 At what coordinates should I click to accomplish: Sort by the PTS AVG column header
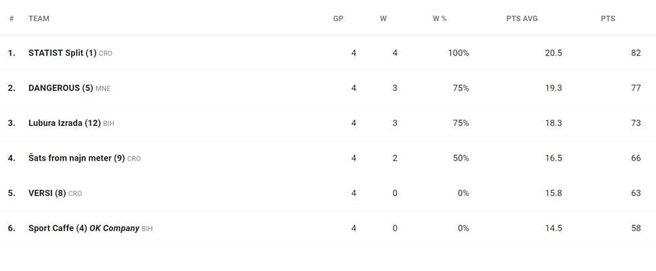click(522, 19)
